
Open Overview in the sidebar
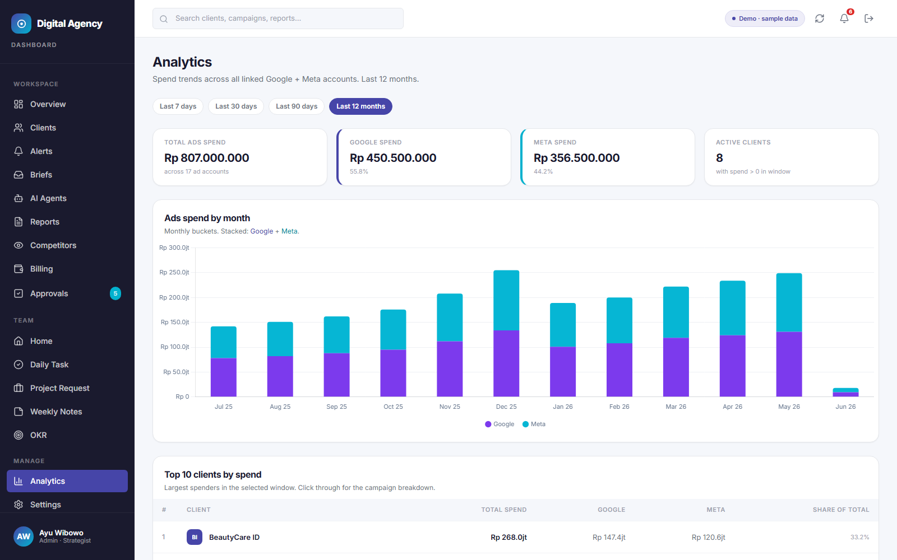tap(67, 104)
